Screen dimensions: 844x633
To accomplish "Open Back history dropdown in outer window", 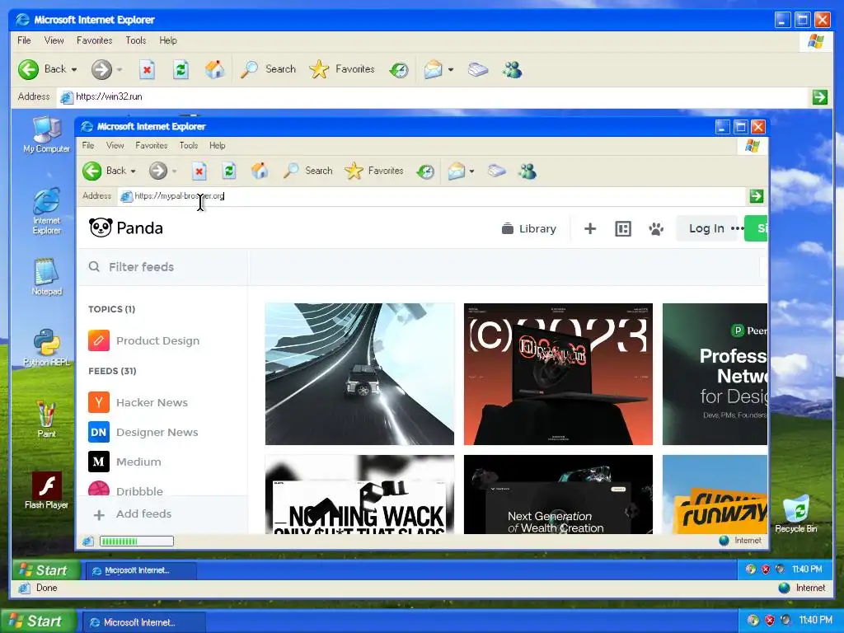I will [x=74, y=69].
